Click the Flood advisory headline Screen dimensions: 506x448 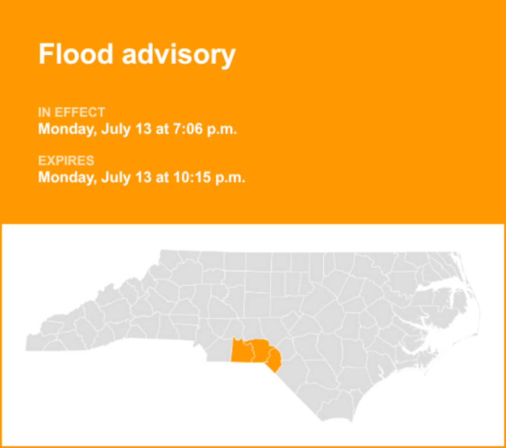coord(137,55)
